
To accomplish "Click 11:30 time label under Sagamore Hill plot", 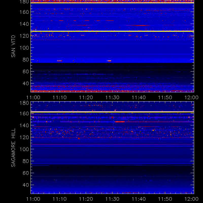I will coord(112,199).
